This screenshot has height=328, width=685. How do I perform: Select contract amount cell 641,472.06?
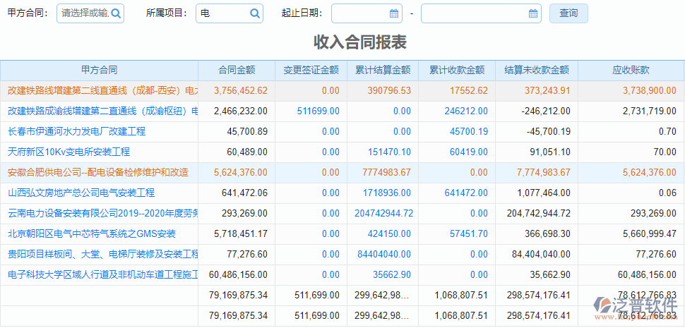point(244,193)
